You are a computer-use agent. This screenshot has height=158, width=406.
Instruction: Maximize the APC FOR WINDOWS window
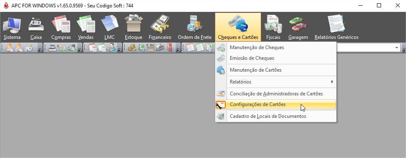point(379,5)
